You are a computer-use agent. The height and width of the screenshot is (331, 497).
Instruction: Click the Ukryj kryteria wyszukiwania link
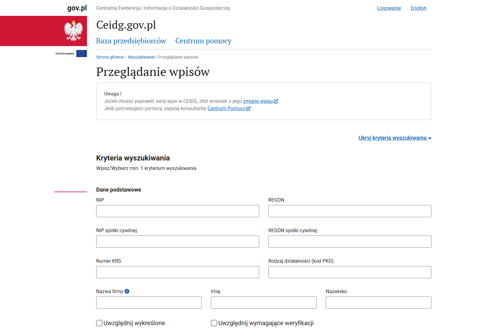coord(393,138)
